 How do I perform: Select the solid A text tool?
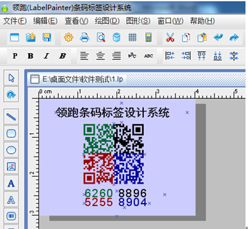(11, 183)
